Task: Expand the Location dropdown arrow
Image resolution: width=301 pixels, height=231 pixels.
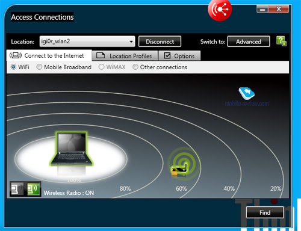Action: click(x=131, y=42)
